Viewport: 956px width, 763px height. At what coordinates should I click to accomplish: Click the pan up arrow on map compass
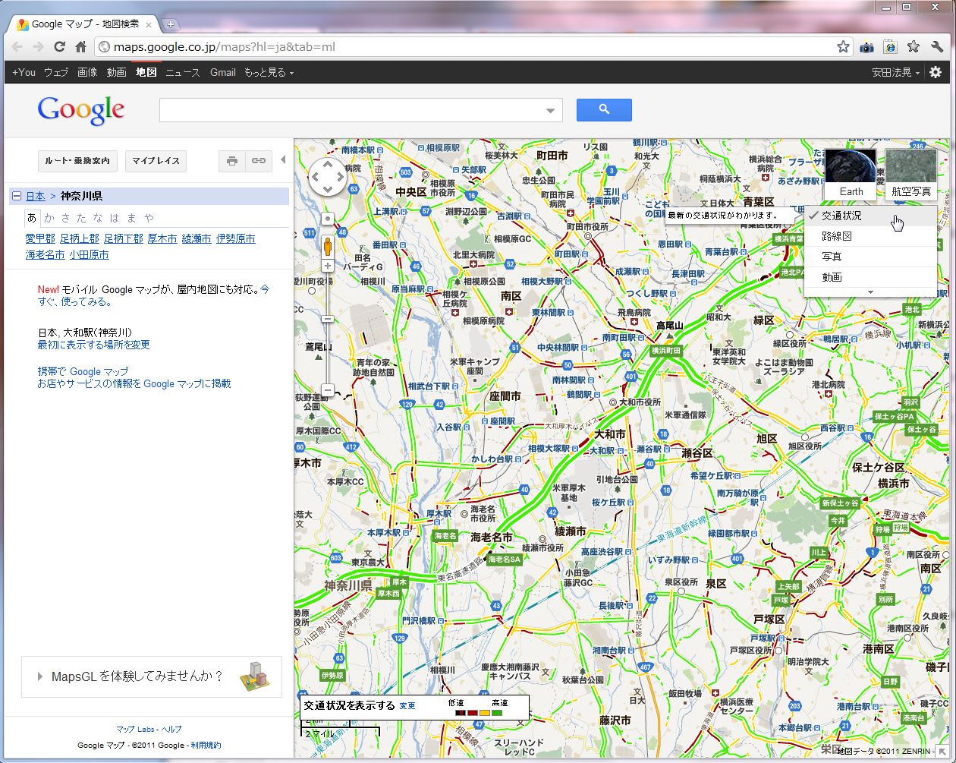(328, 166)
